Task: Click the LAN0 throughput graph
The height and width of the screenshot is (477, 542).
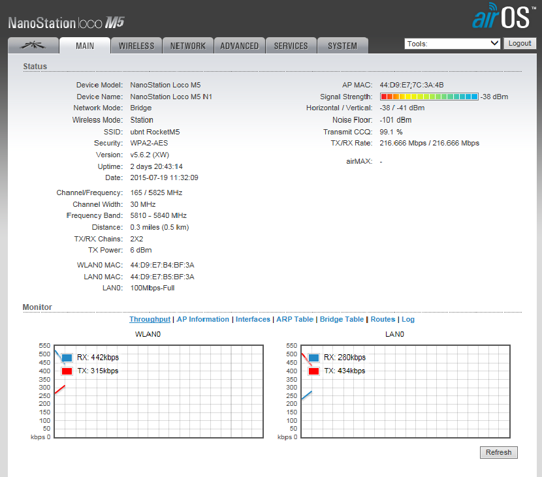Action: tap(406, 392)
